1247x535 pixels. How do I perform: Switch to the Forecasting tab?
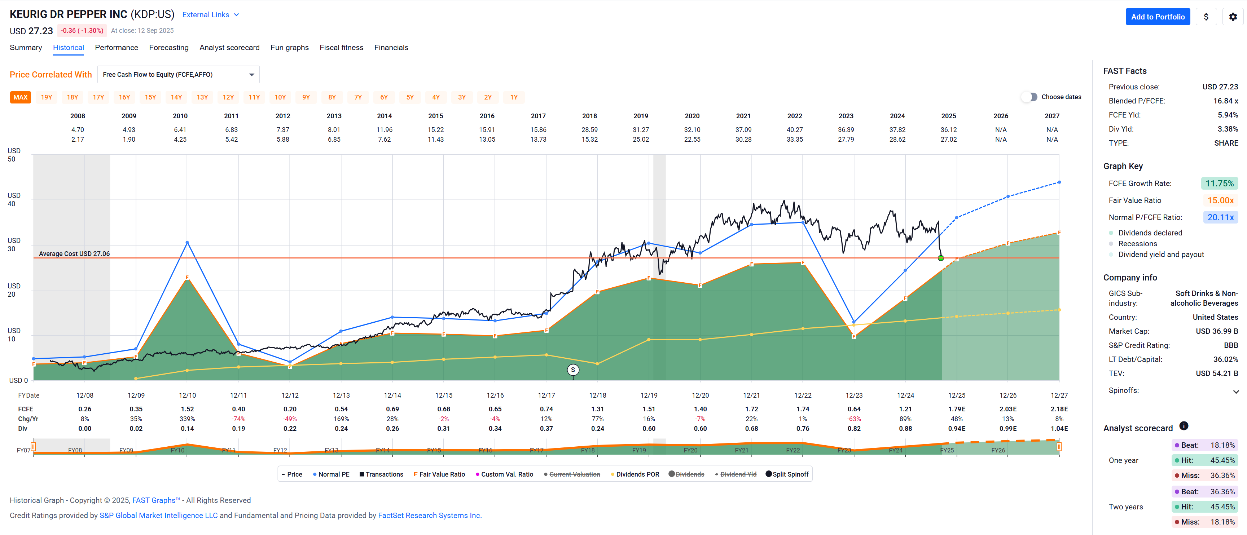pyautogui.click(x=168, y=47)
